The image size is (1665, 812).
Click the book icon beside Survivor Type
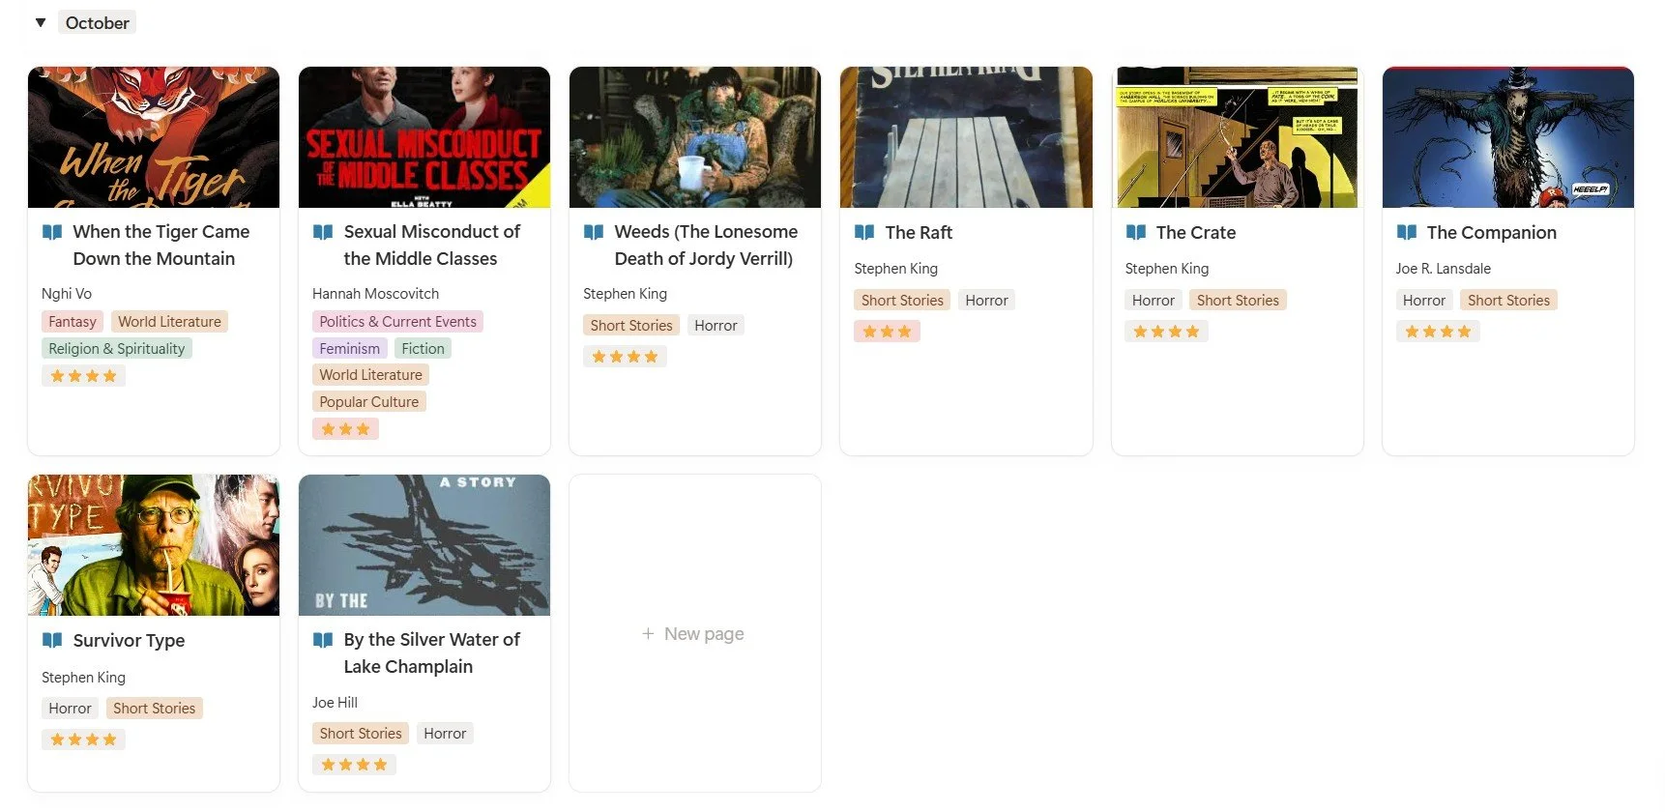point(52,640)
